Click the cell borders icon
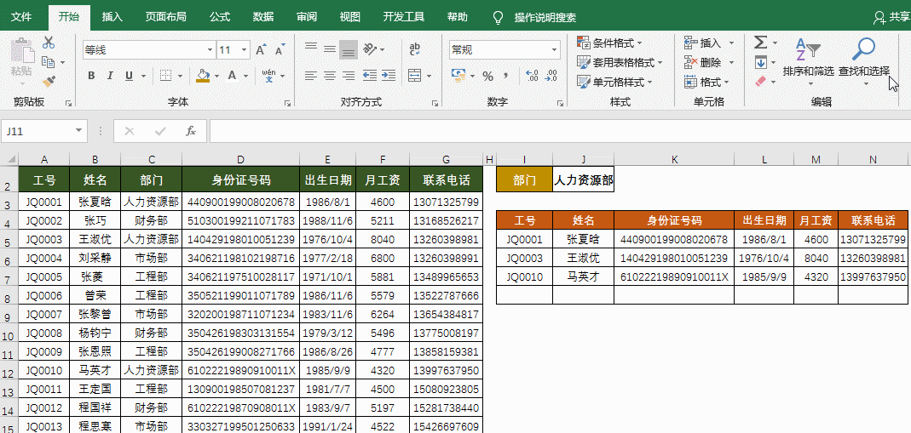The image size is (911, 433). (166, 76)
